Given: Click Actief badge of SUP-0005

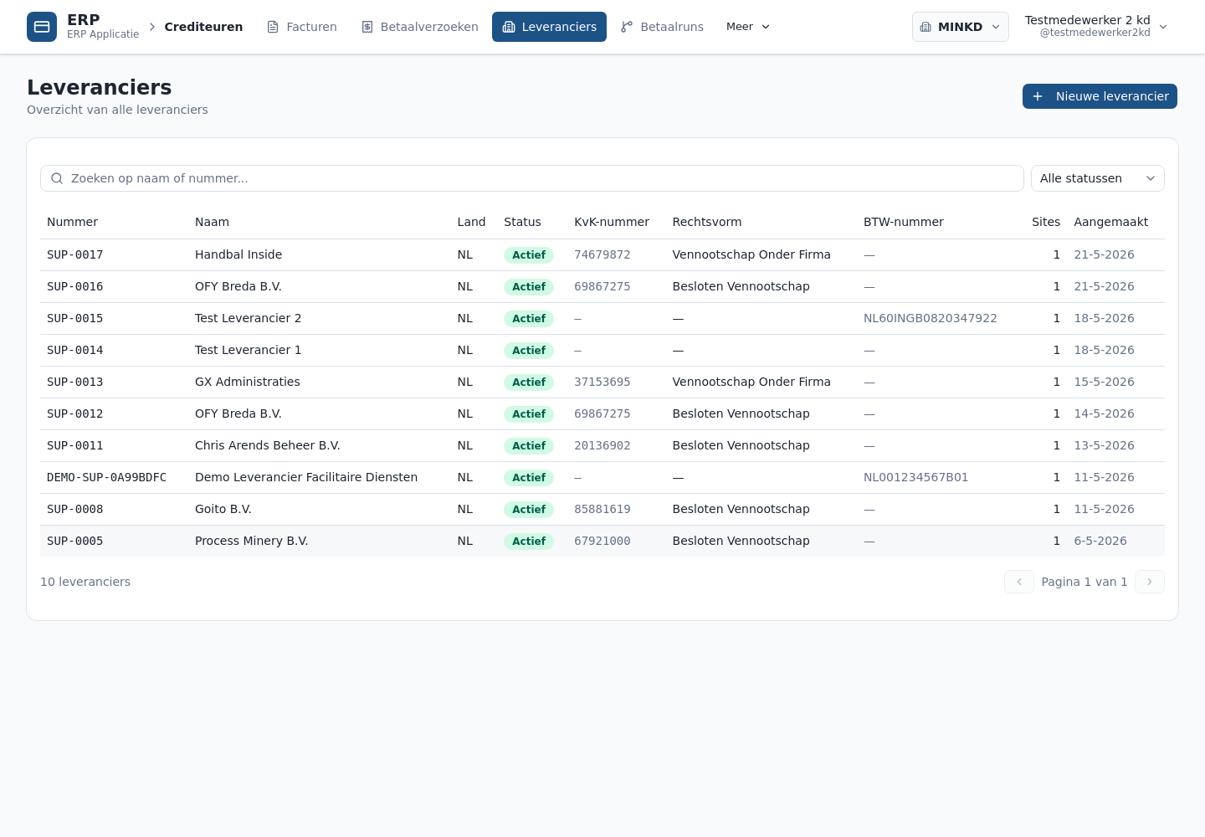Looking at the screenshot, I should click(529, 542).
